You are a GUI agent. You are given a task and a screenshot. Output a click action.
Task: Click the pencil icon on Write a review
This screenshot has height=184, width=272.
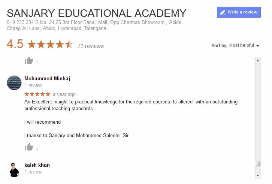[x=223, y=12]
